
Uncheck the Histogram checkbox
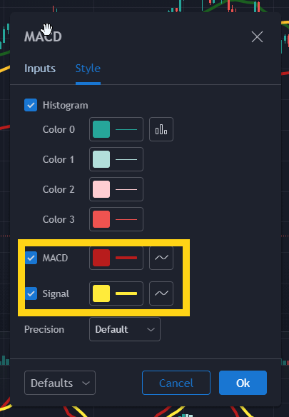pyautogui.click(x=31, y=105)
